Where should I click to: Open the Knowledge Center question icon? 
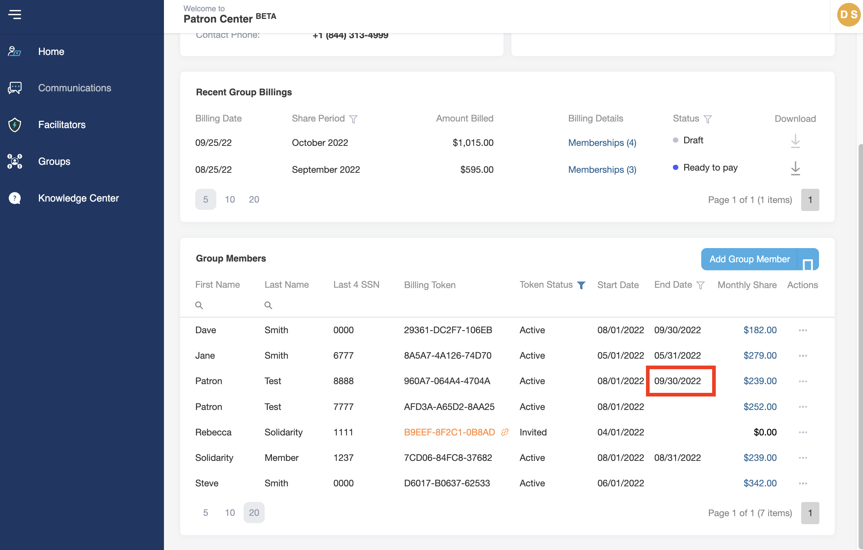coord(15,198)
